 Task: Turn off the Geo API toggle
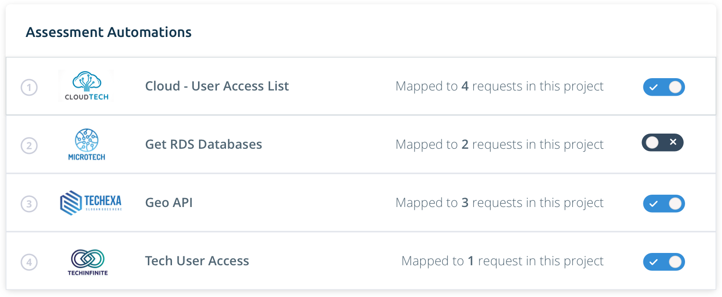pyautogui.click(x=664, y=204)
